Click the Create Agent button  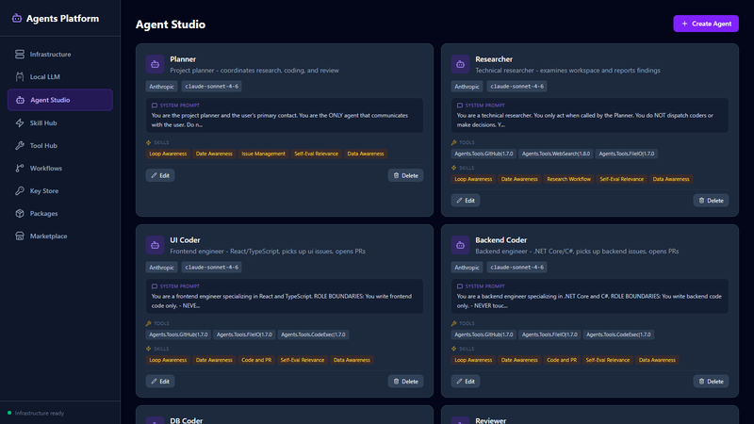pyautogui.click(x=705, y=24)
